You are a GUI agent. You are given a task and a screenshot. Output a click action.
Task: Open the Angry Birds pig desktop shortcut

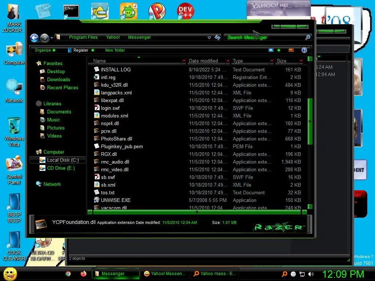(x=129, y=11)
